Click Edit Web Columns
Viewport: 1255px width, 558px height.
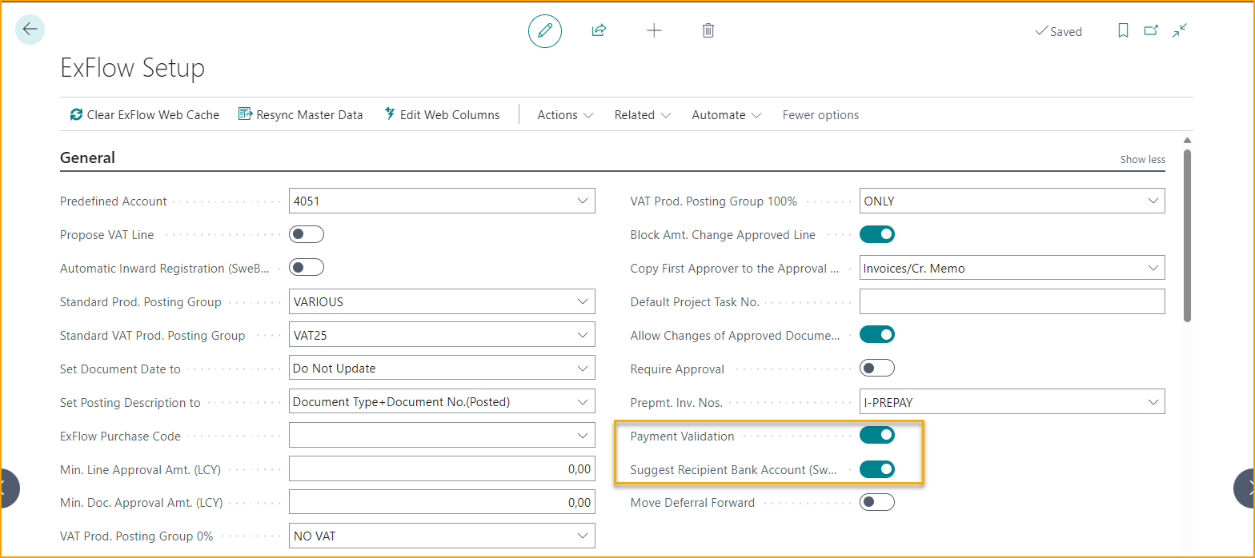coord(441,115)
